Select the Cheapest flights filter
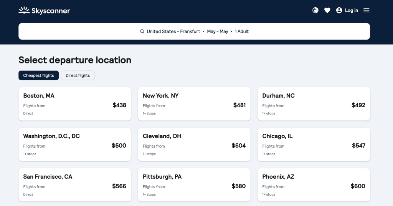This screenshot has width=393, height=206. (x=39, y=76)
